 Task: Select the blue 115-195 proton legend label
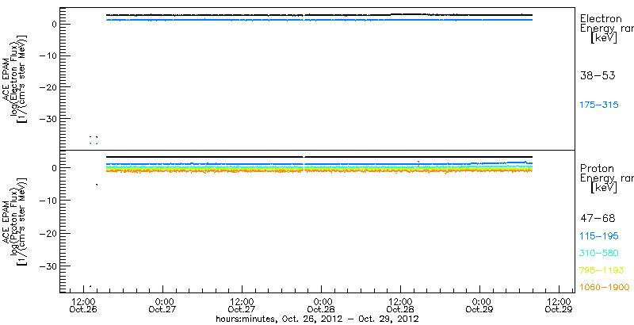click(599, 236)
